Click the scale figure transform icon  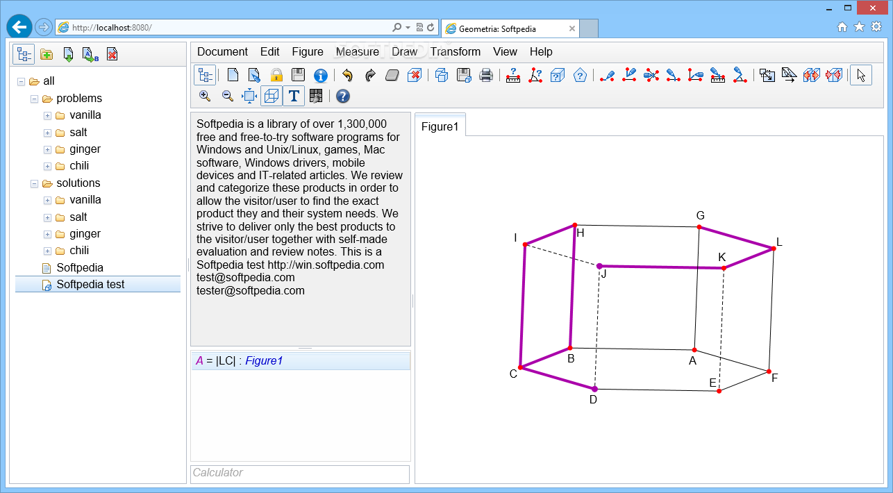click(767, 75)
